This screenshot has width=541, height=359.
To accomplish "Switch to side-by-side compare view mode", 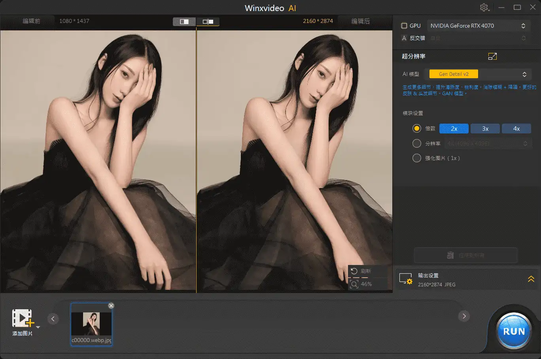I will click(208, 22).
